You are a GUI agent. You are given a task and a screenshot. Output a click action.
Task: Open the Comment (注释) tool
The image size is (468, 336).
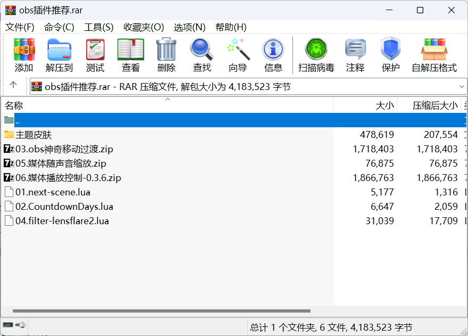[x=355, y=55]
